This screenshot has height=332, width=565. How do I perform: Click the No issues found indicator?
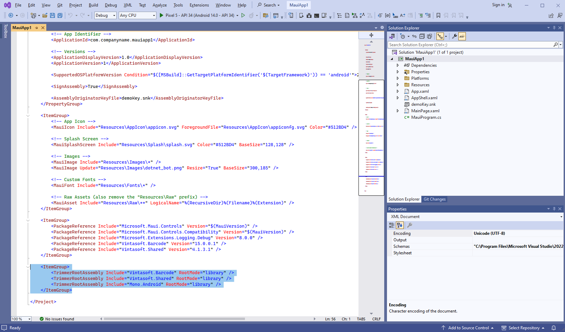pos(57,319)
